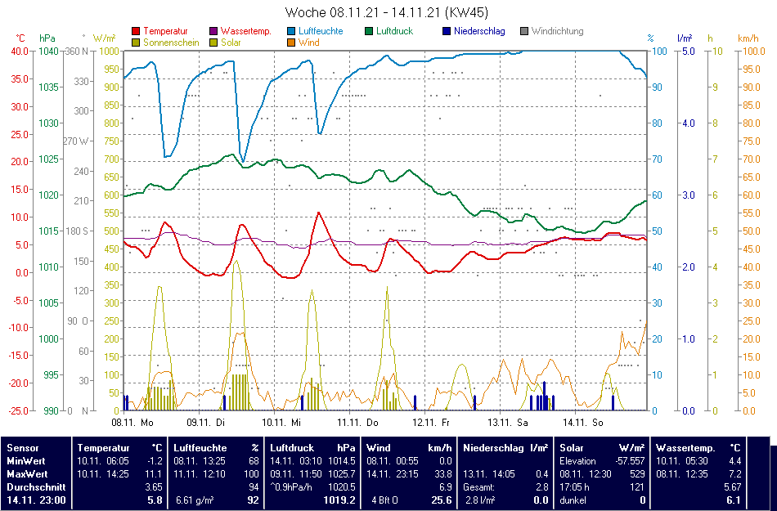
Task: Click the maximum temperature value 11.1
Action: (154, 474)
